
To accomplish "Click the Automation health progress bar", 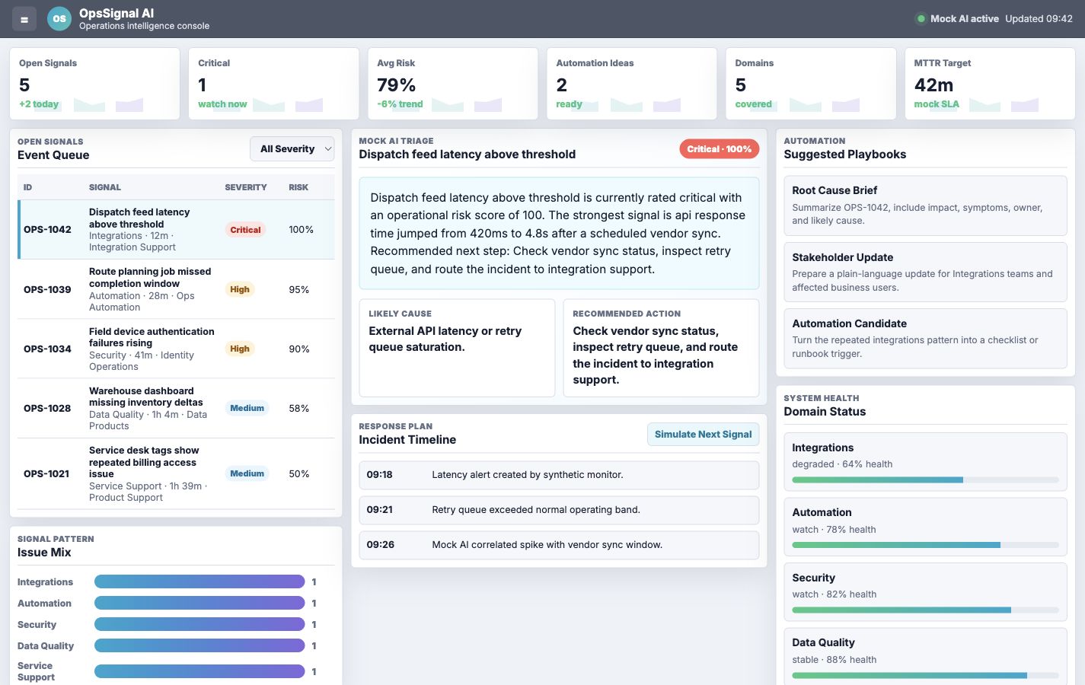I will pos(925,545).
